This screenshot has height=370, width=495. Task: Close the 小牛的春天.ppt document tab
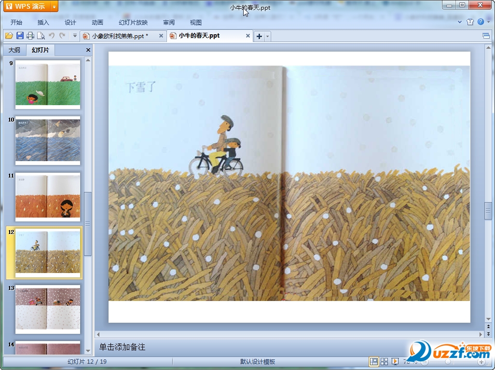248,36
